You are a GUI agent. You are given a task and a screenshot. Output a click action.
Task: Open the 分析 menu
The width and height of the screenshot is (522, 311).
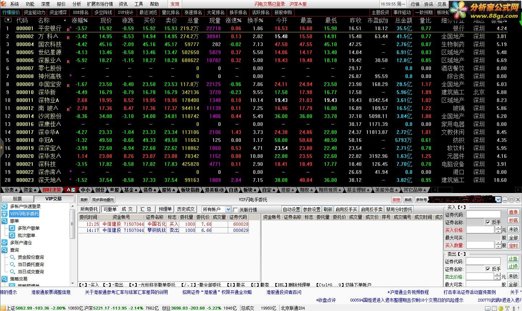(x=77, y=4)
